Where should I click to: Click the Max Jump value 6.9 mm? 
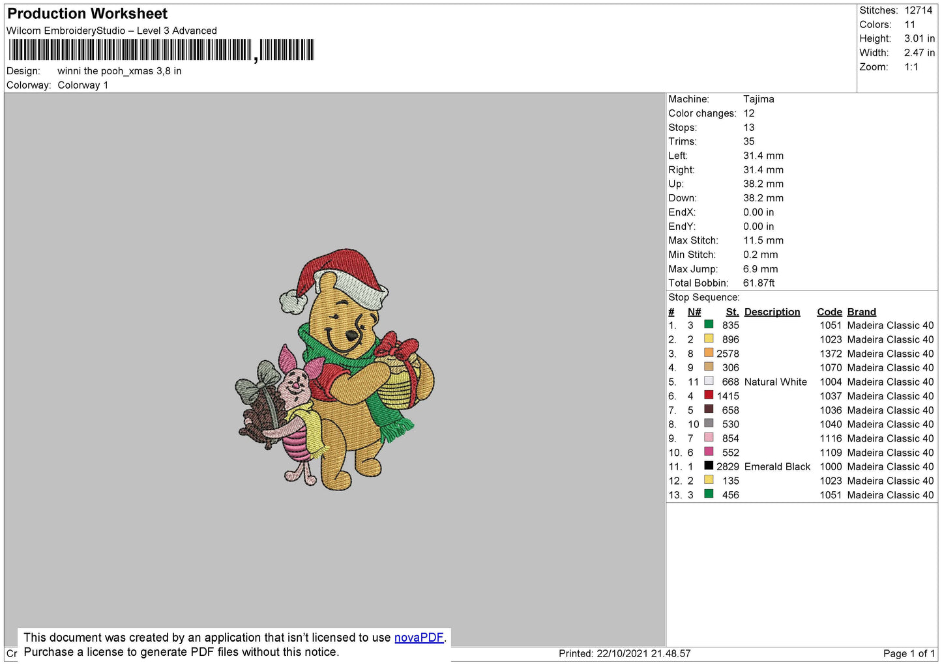(761, 269)
